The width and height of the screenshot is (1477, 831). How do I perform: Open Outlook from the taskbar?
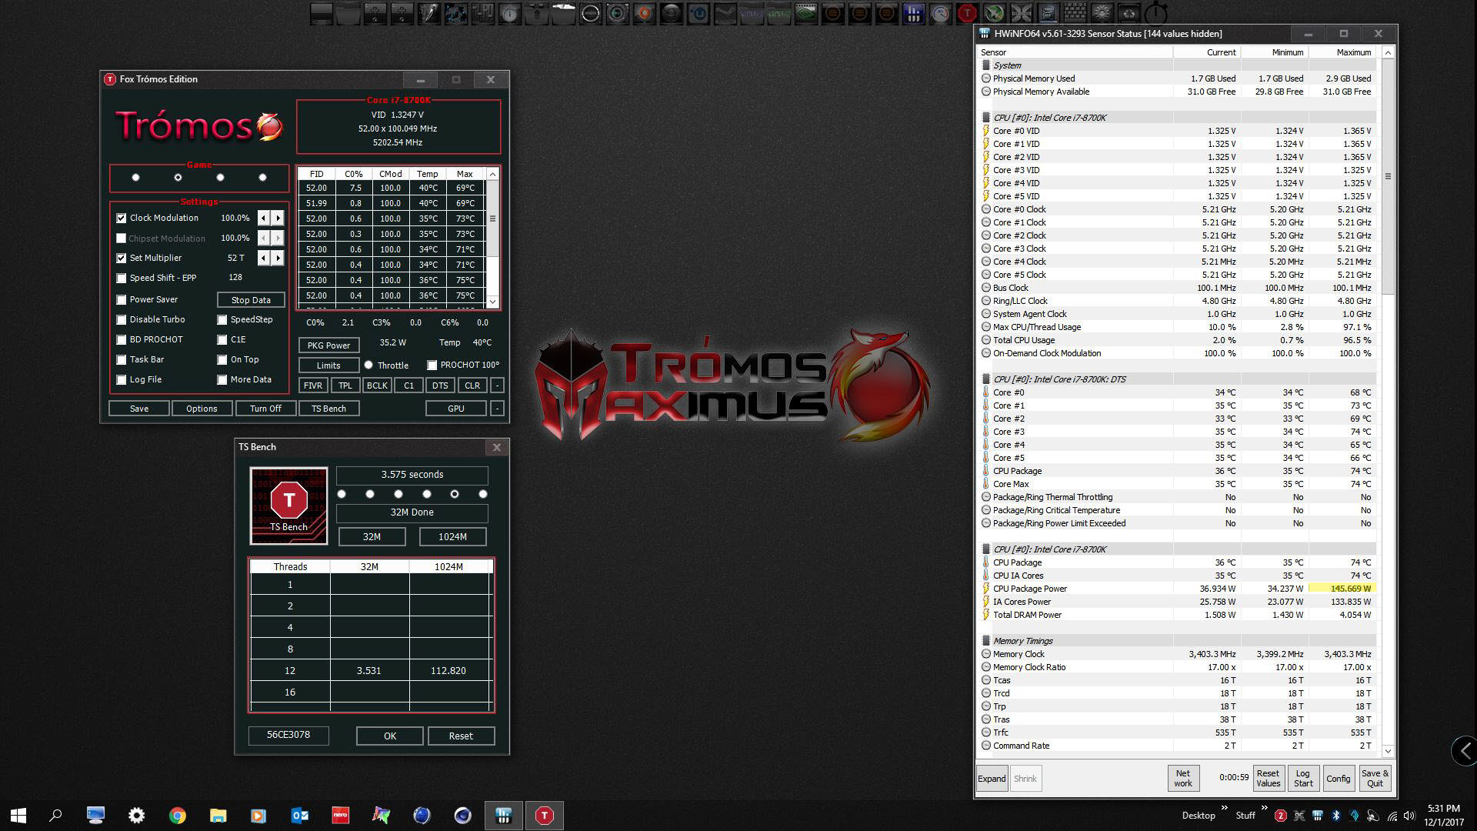pyautogui.click(x=299, y=816)
